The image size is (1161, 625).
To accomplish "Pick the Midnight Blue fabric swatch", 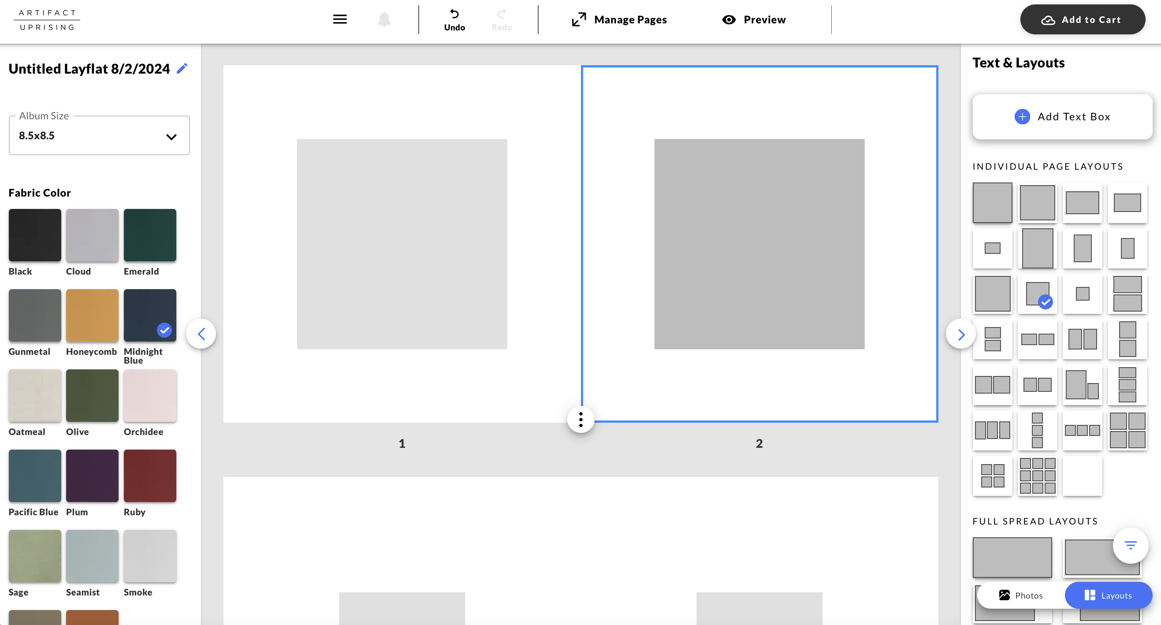I will coord(150,315).
